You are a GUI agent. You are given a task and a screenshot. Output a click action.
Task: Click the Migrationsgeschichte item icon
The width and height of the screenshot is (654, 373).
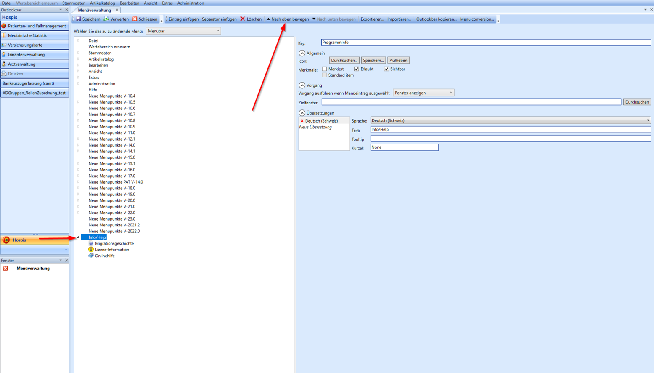click(x=91, y=243)
